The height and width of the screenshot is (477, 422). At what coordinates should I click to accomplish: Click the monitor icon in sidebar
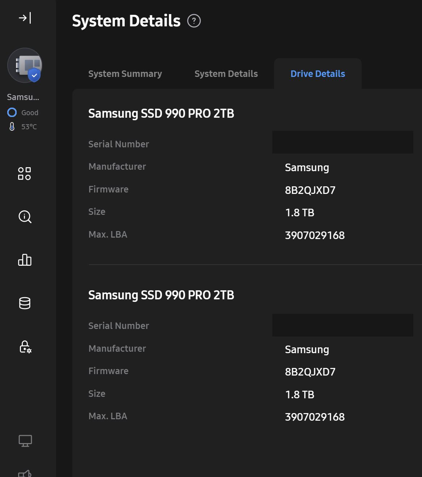(25, 441)
